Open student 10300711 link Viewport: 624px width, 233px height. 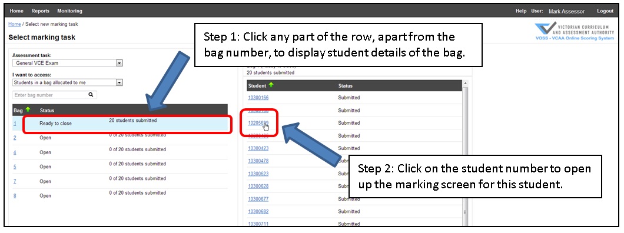pos(258,224)
